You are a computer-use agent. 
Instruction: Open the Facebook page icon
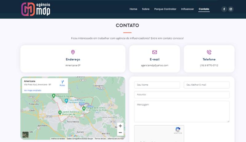224,9
